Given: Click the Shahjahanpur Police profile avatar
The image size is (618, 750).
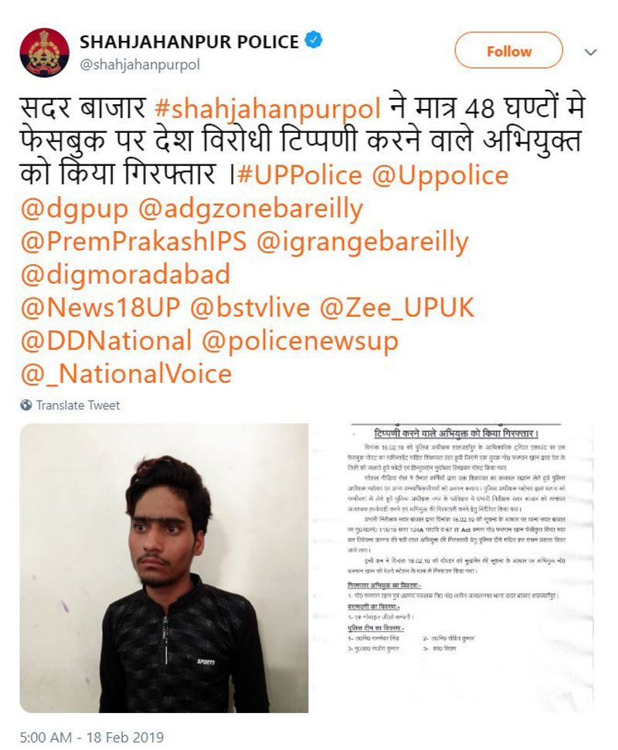Looking at the screenshot, I should pos(44,52).
